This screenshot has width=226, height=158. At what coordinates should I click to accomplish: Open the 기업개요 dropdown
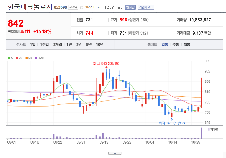146,7
